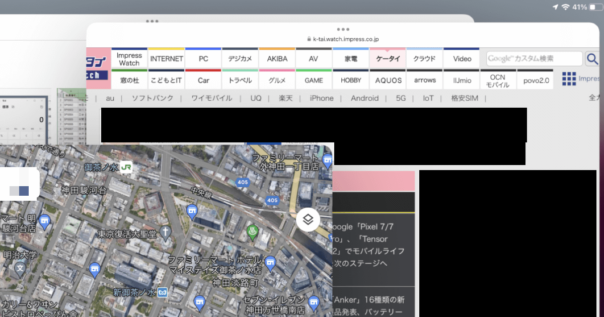Select the 楽天 category link
The image size is (604, 317).
tap(286, 98)
